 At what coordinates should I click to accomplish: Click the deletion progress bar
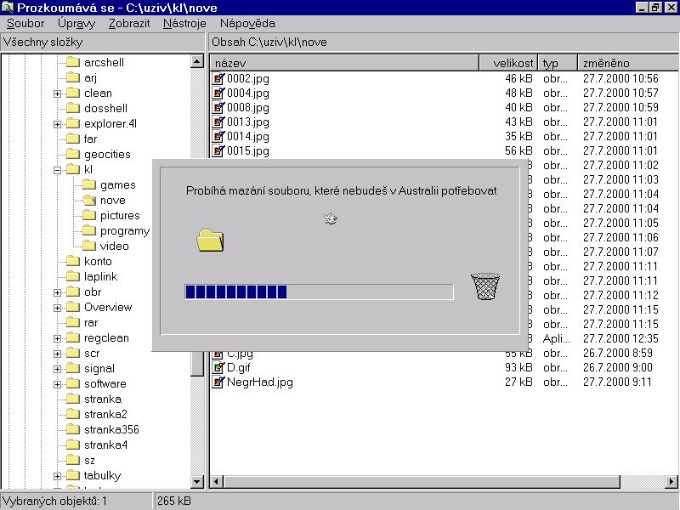(319, 292)
